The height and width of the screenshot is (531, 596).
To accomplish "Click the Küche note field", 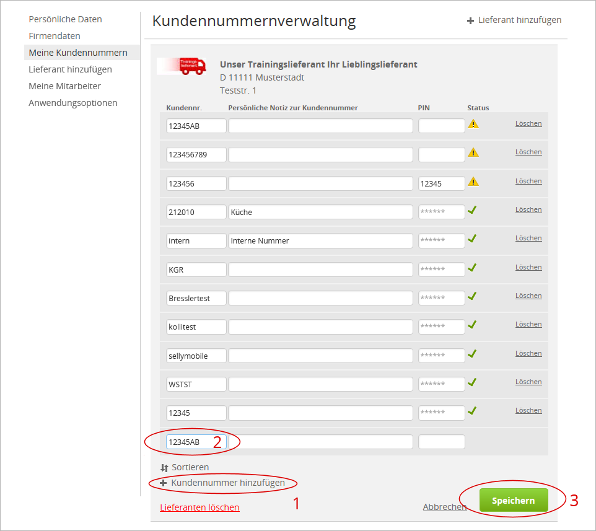I will (320, 212).
